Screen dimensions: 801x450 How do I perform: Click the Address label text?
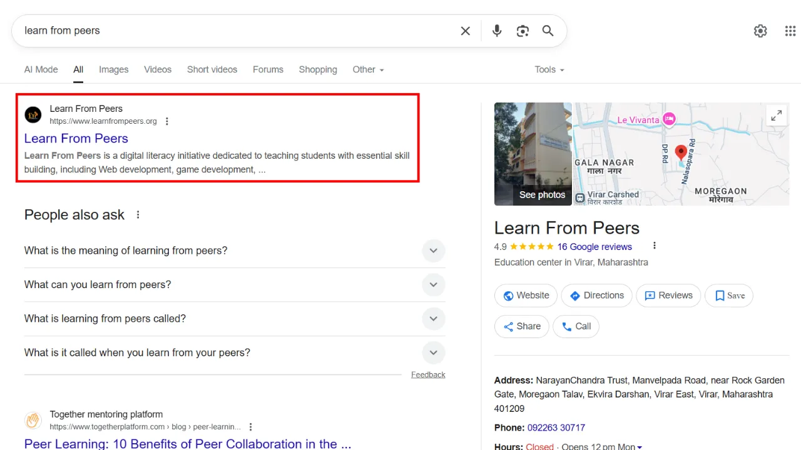coord(514,380)
